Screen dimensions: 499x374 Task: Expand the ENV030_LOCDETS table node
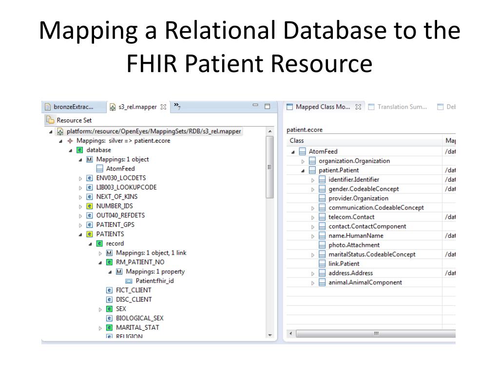[80, 178]
